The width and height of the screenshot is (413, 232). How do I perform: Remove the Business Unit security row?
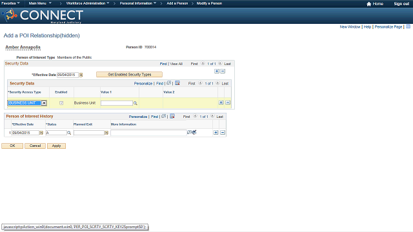click(x=228, y=102)
